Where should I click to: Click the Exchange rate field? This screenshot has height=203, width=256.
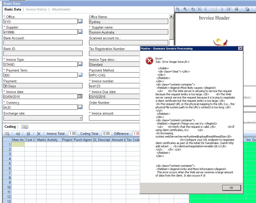click(43, 118)
